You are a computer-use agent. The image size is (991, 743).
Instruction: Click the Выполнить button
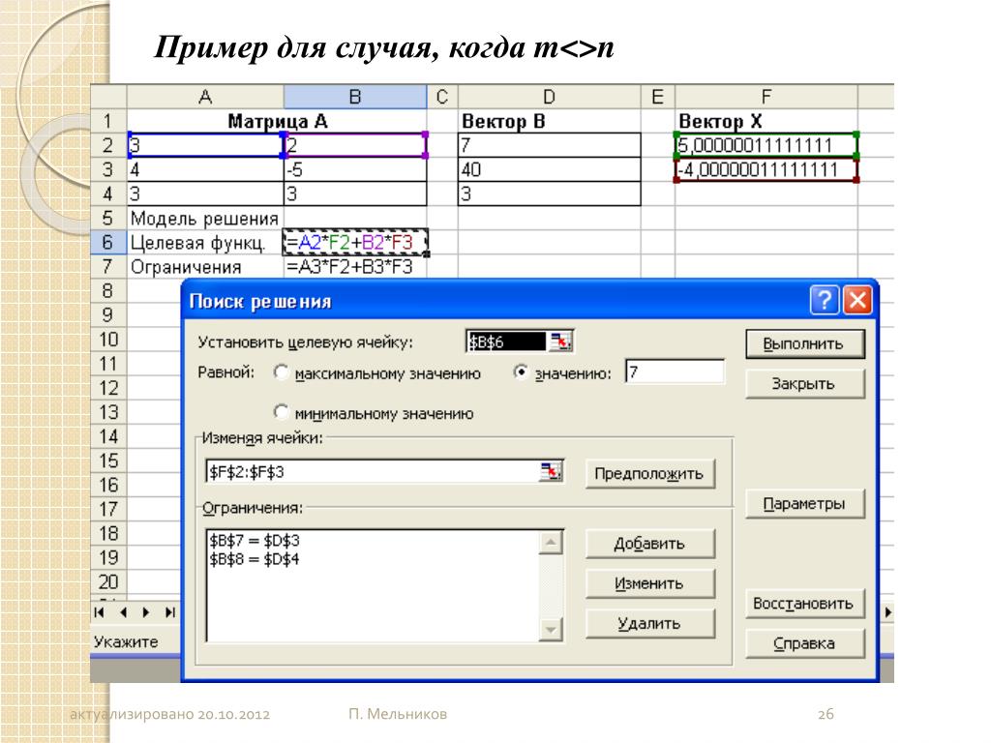coord(804,343)
